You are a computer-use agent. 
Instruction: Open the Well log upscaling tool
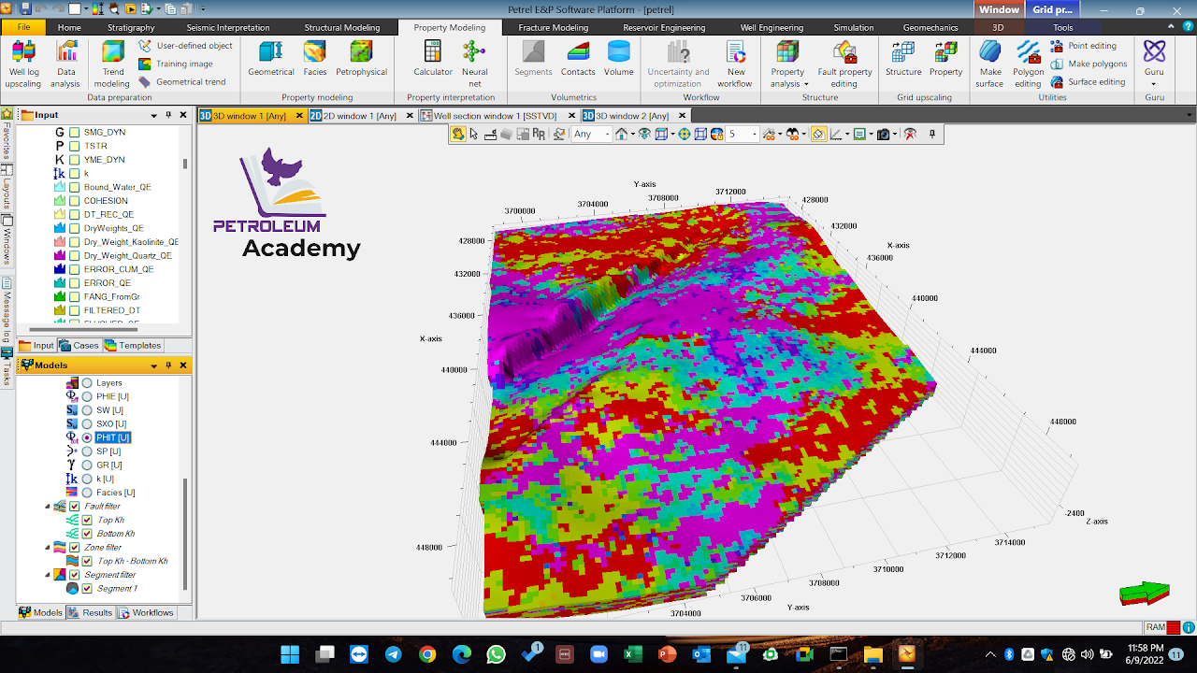[23, 64]
